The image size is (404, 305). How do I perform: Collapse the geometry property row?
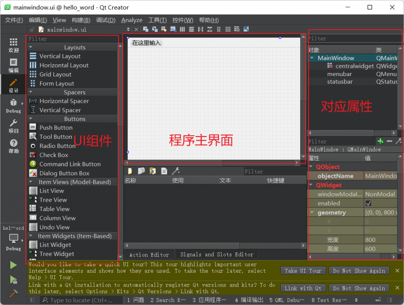[312, 213]
